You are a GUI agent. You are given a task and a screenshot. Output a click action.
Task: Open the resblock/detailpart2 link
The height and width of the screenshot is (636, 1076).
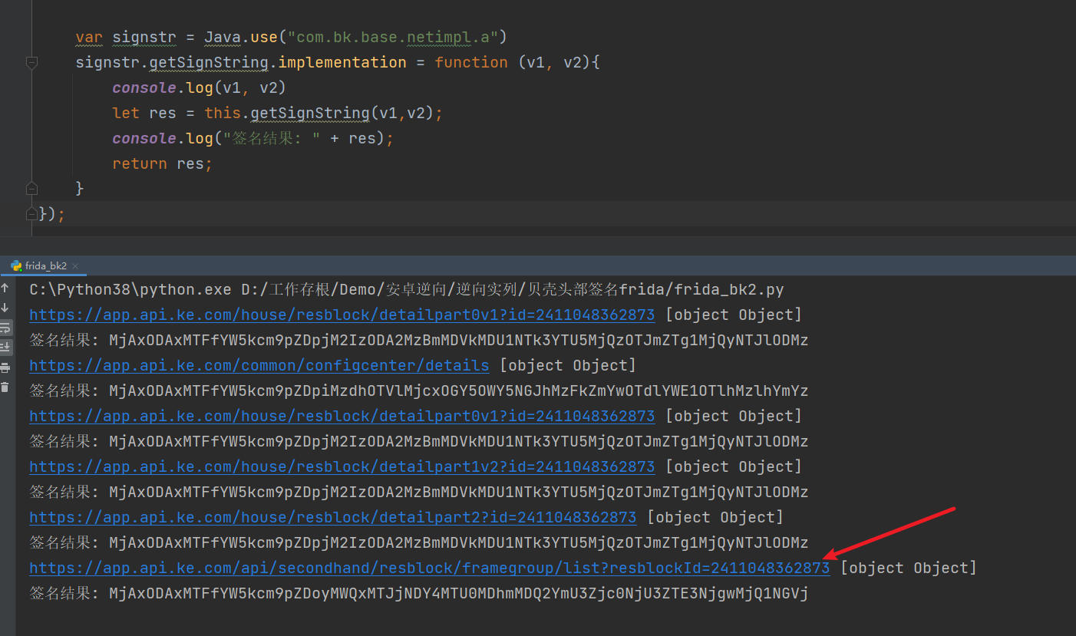tap(333, 517)
